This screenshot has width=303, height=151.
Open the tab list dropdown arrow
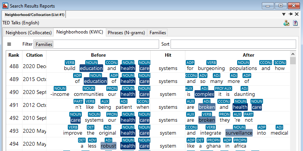284,14
